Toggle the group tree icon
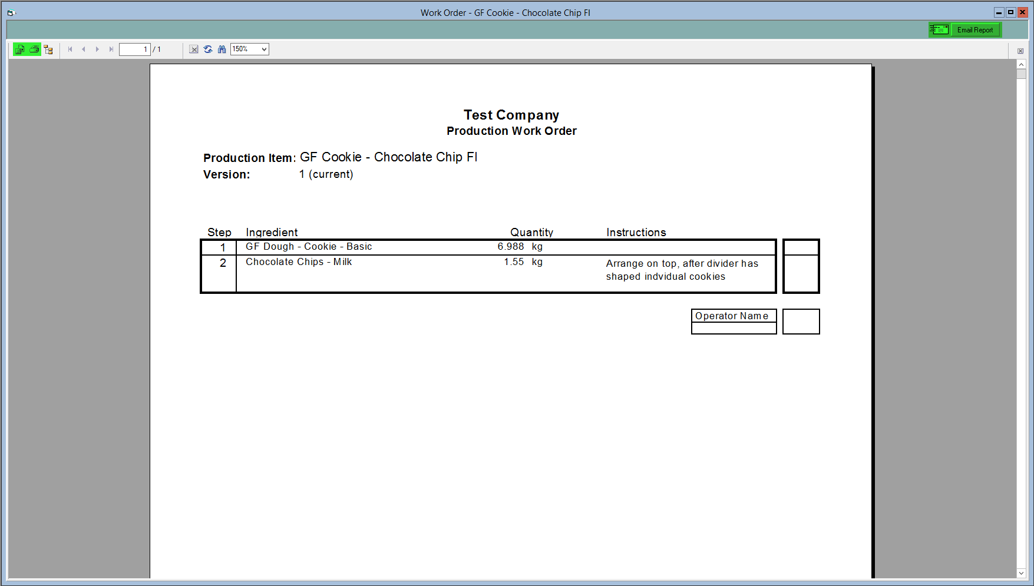Image resolution: width=1034 pixels, height=586 pixels. (48, 49)
